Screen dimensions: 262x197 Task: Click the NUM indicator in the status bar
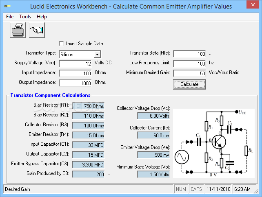(181, 189)
